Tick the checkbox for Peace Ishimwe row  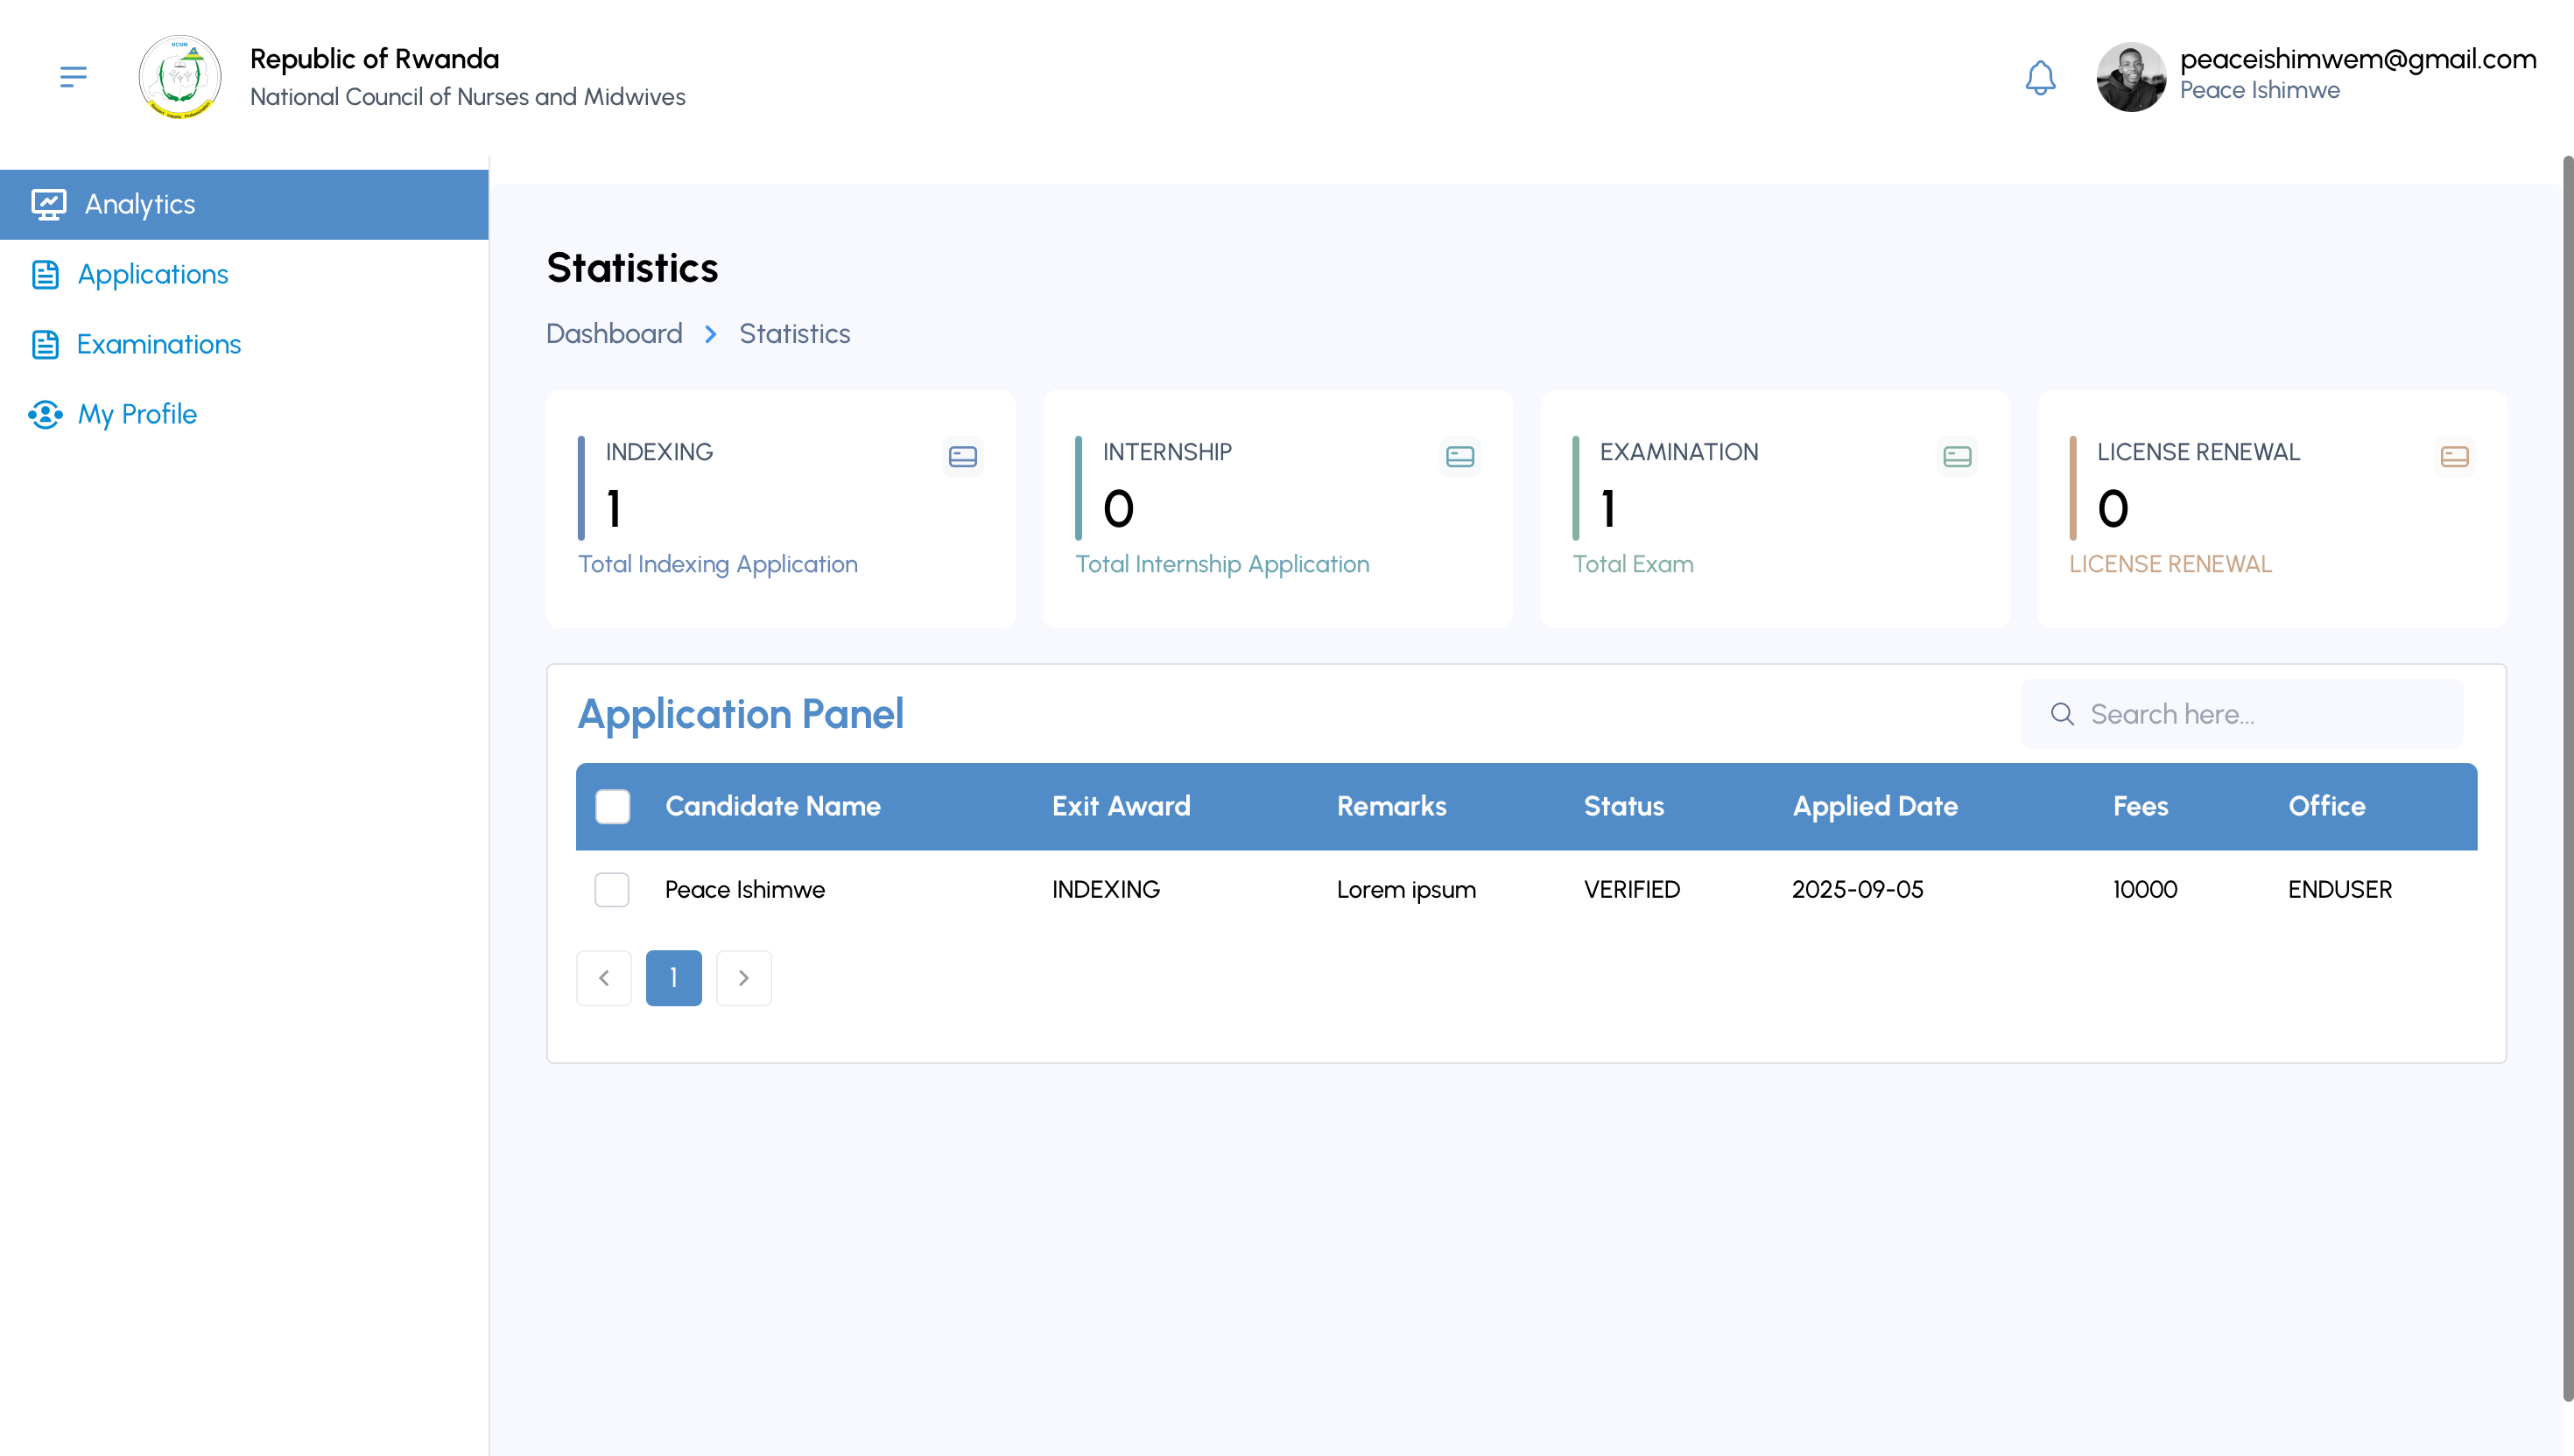tap(611, 889)
